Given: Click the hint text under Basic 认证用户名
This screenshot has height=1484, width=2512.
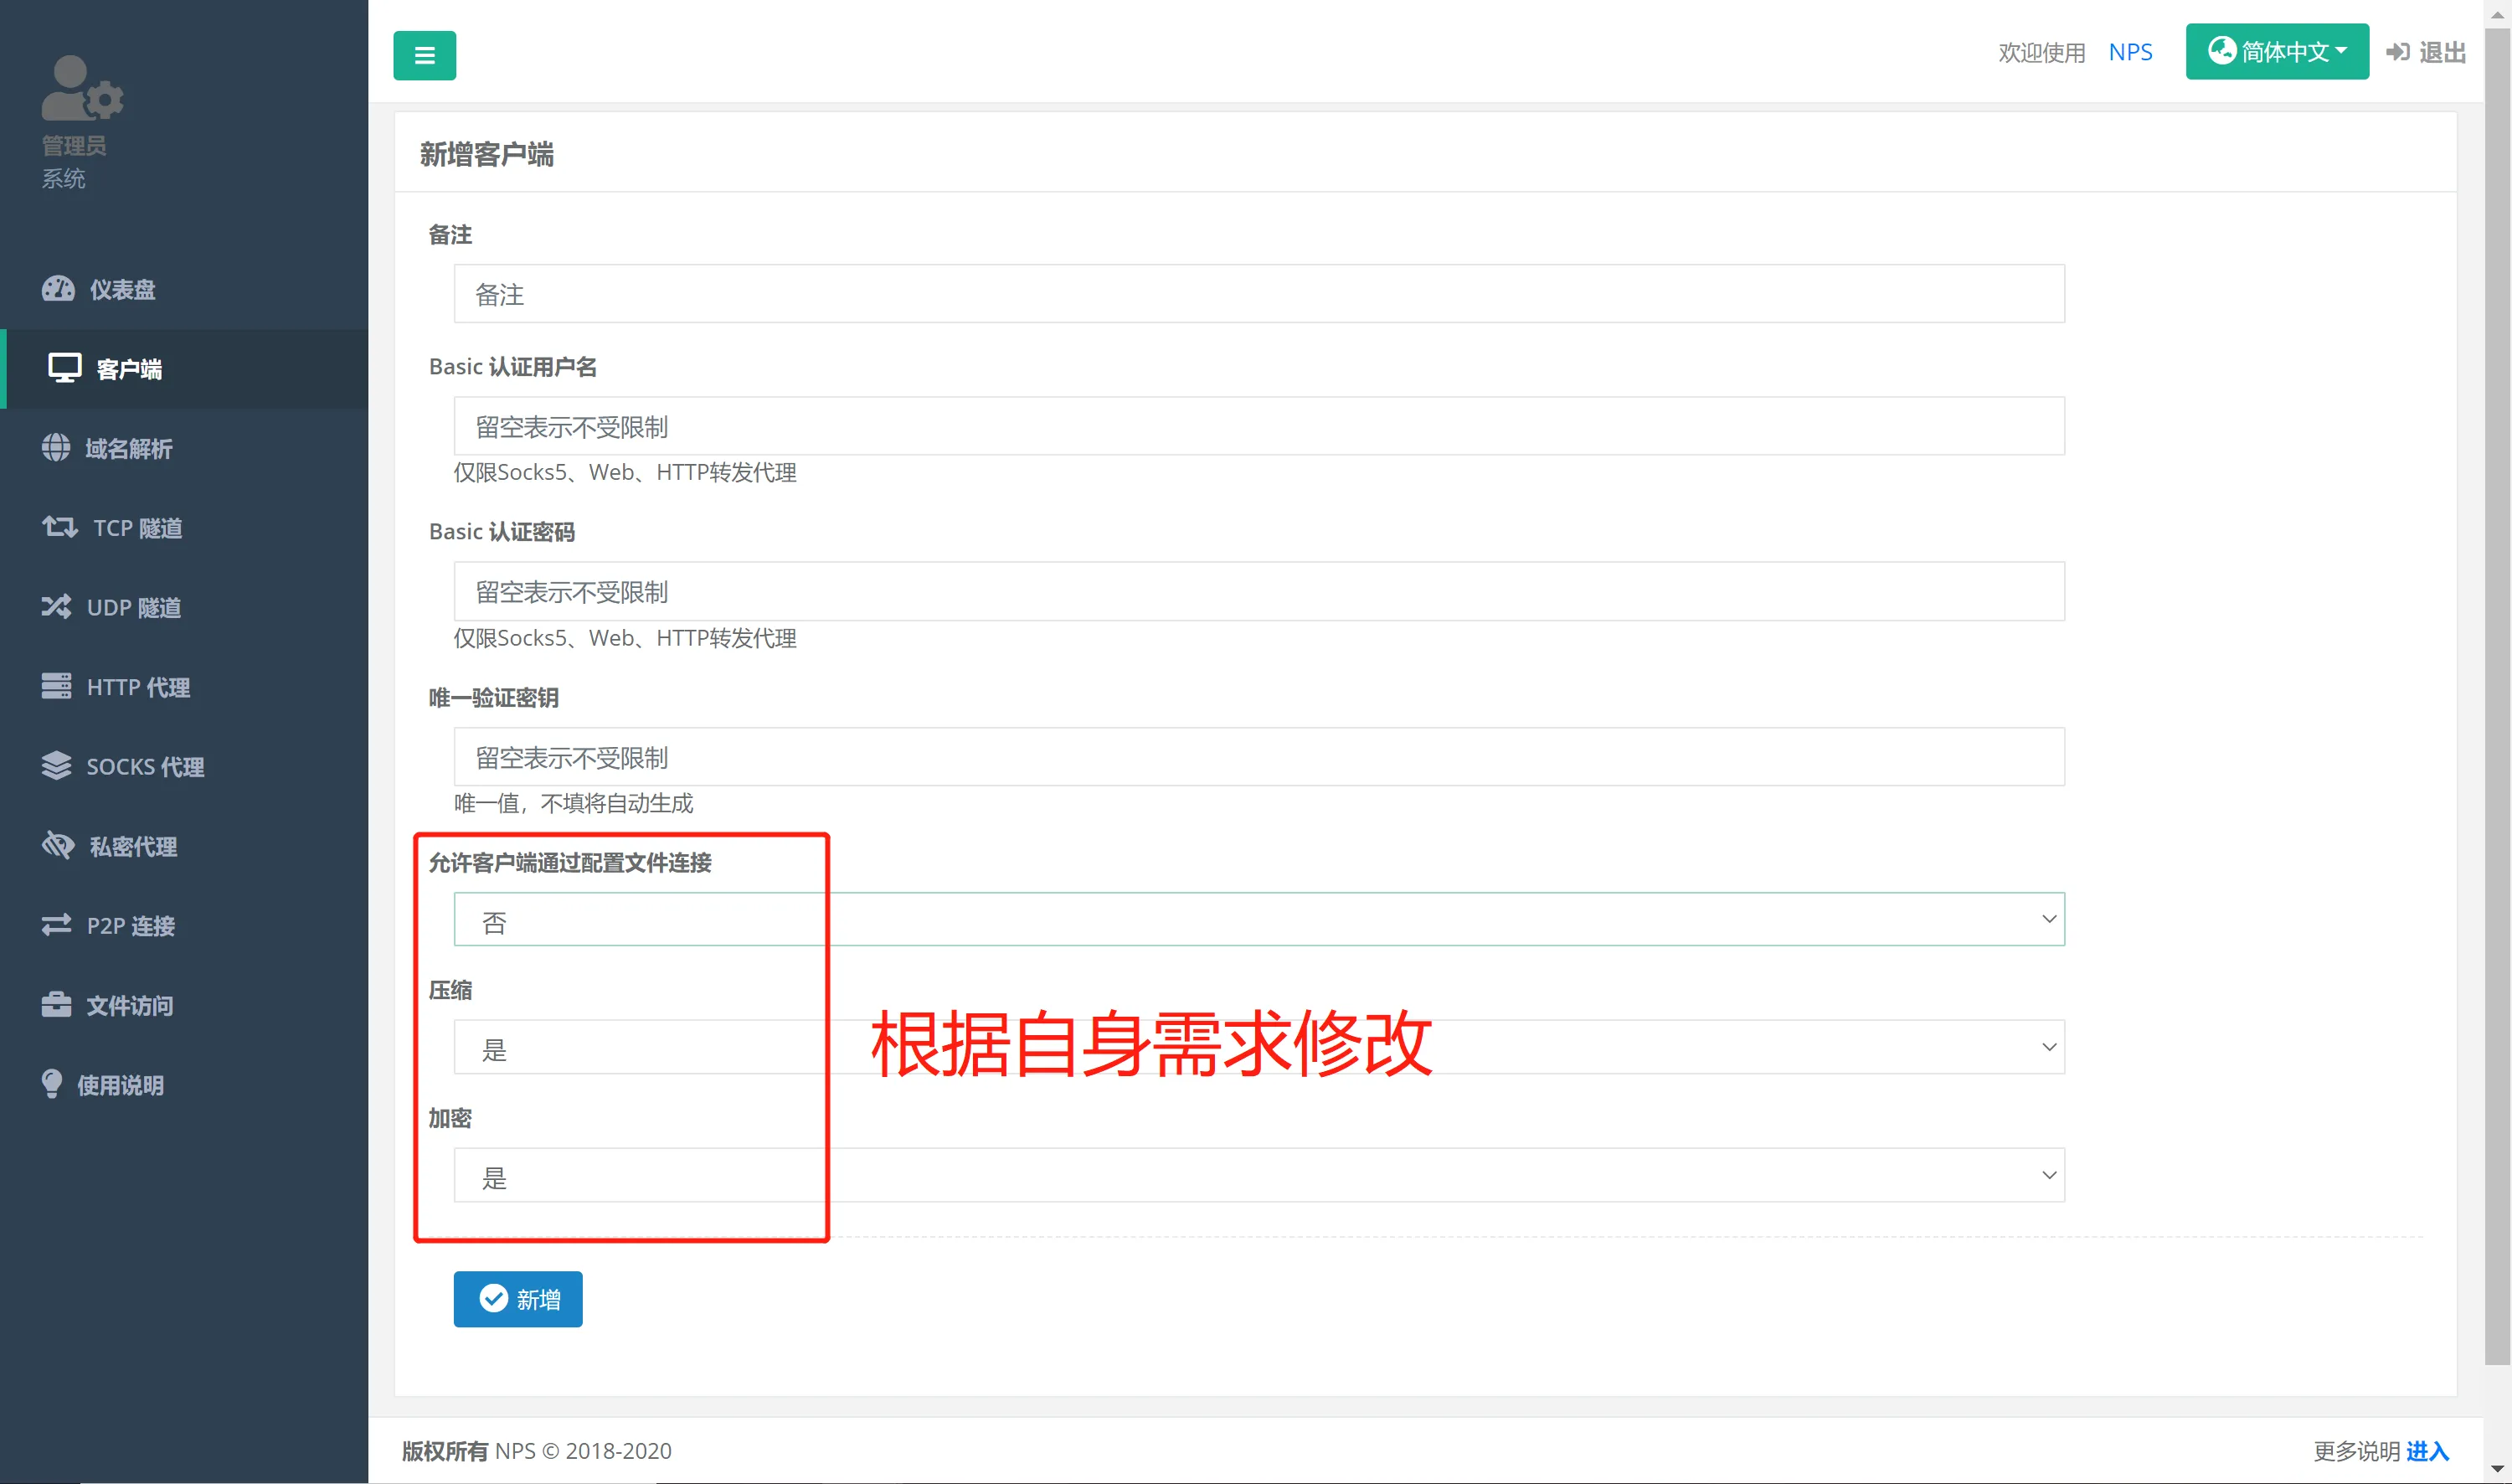Looking at the screenshot, I should tap(625, 472).
